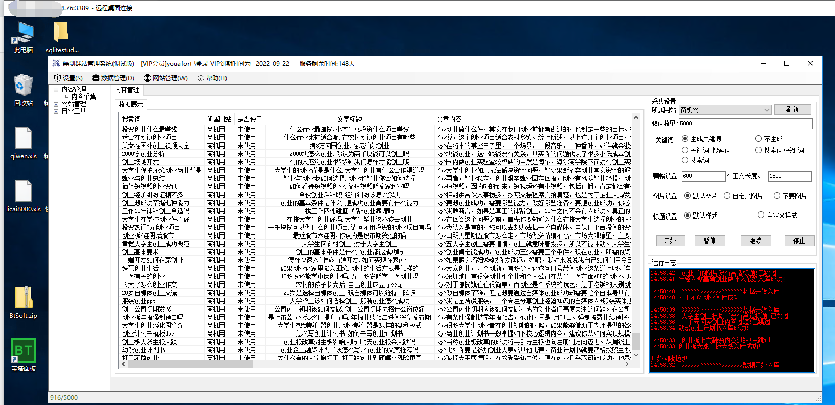Click the 刷新 button
835x405 pixels.
[x=793, y=109]
